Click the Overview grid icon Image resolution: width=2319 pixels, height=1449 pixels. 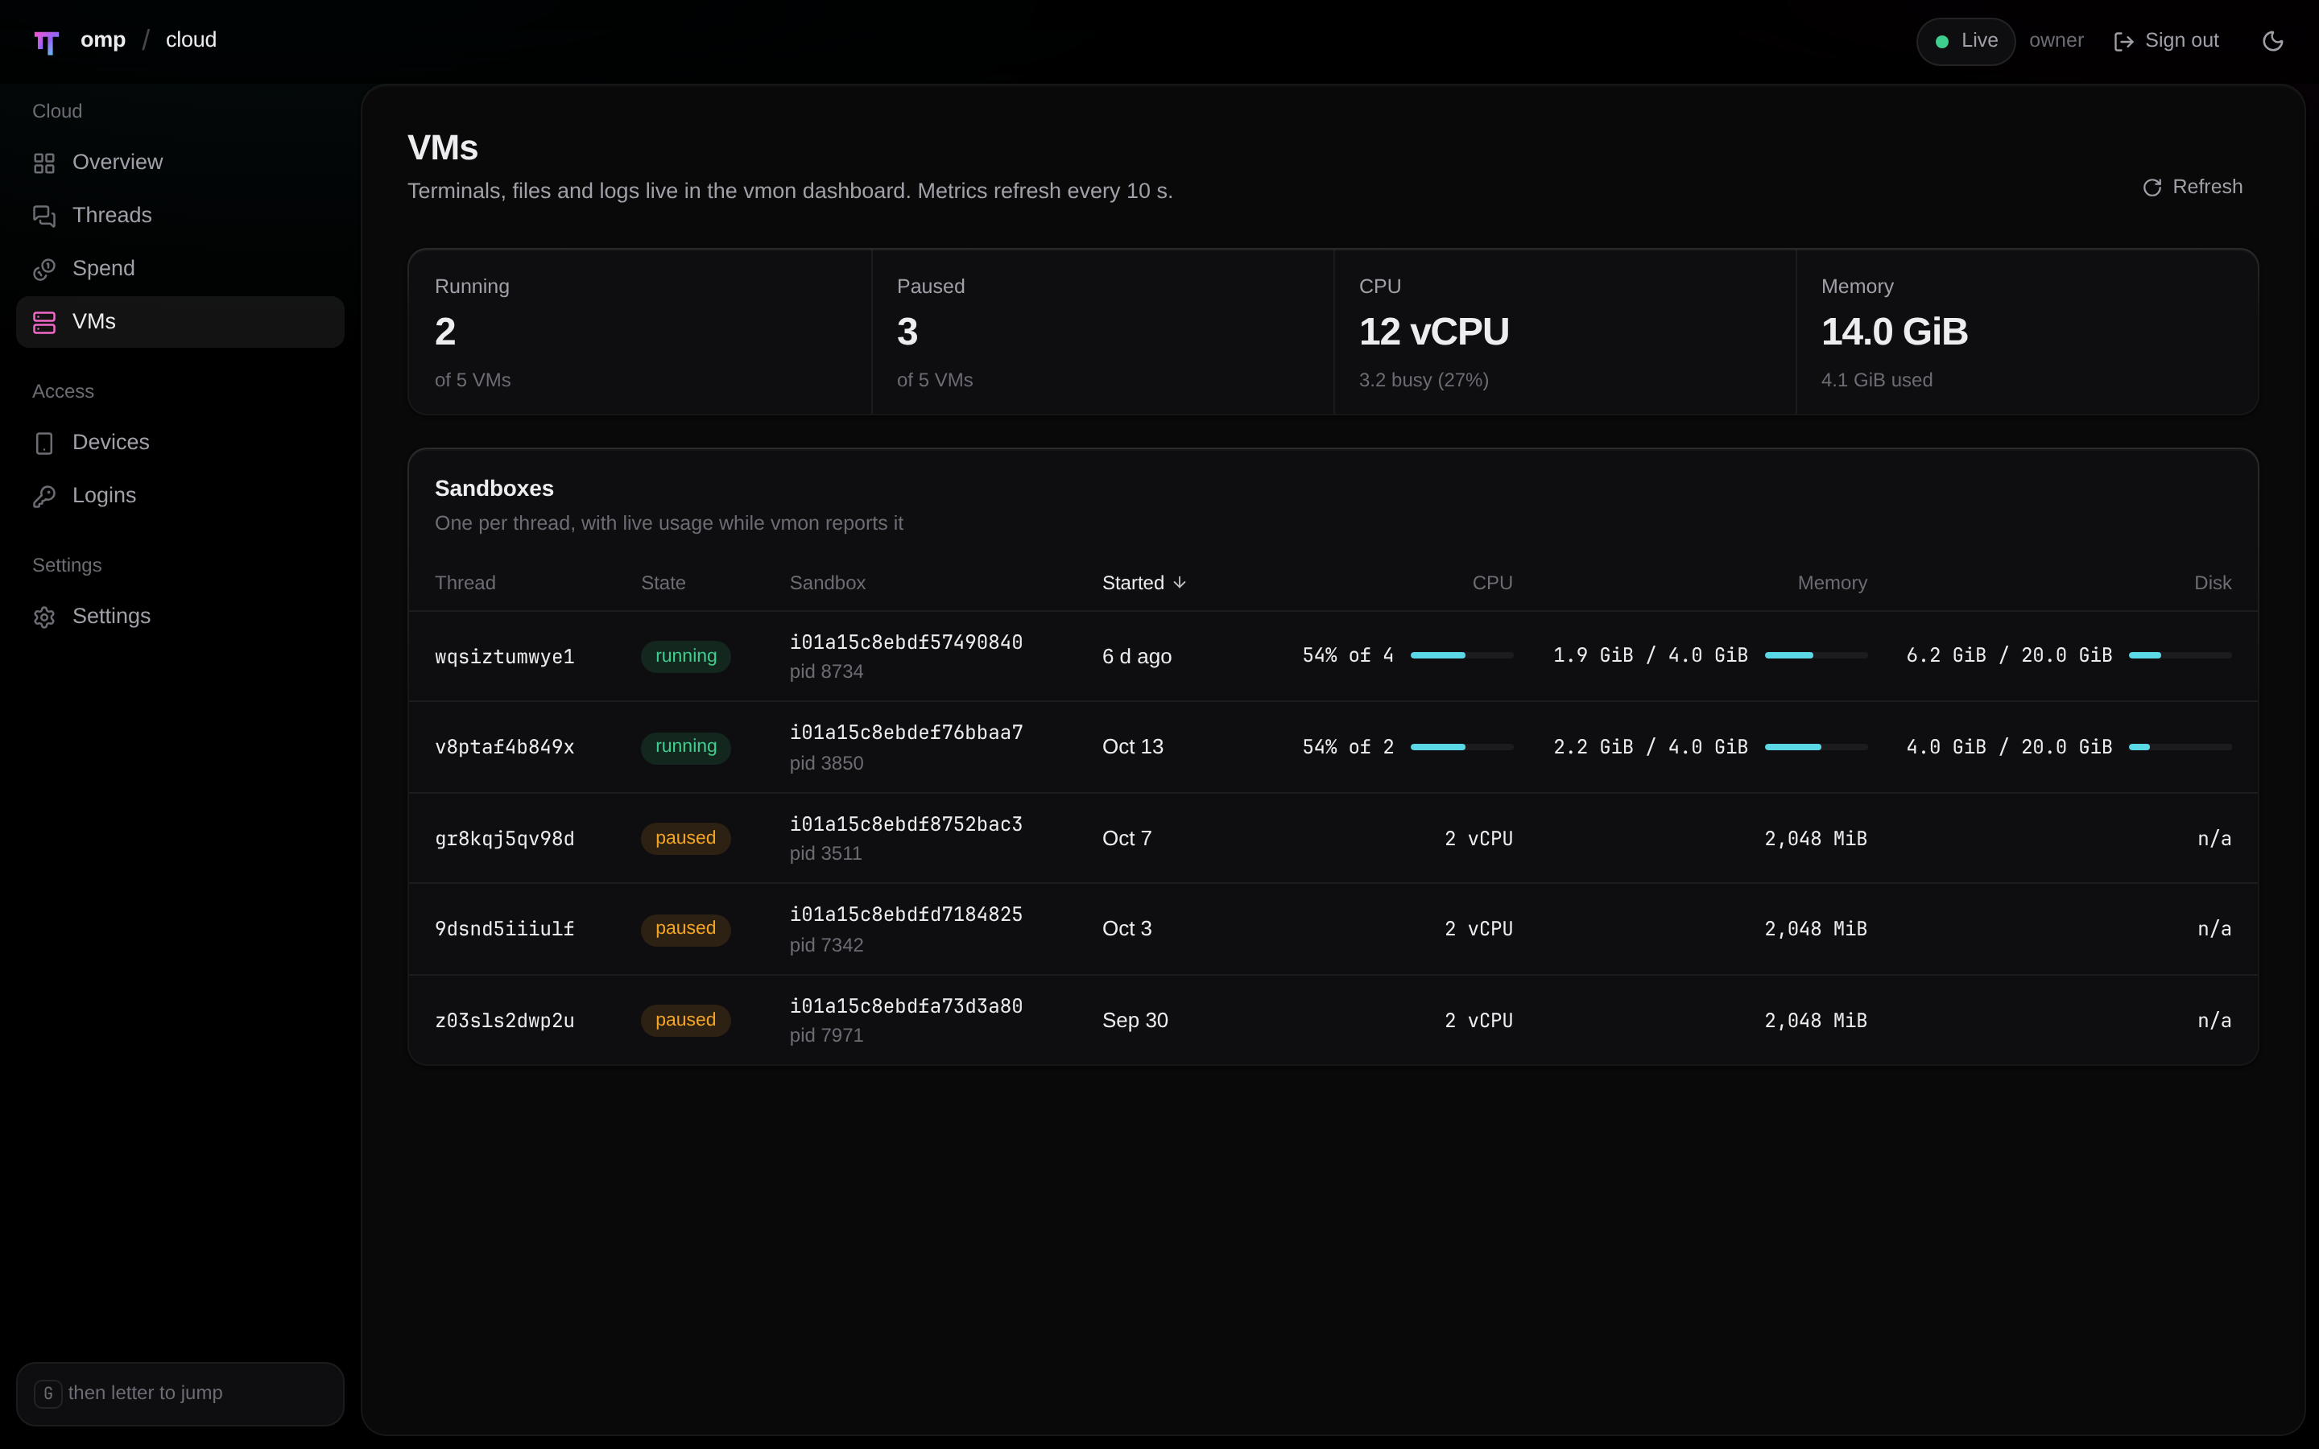click(44, 163)
